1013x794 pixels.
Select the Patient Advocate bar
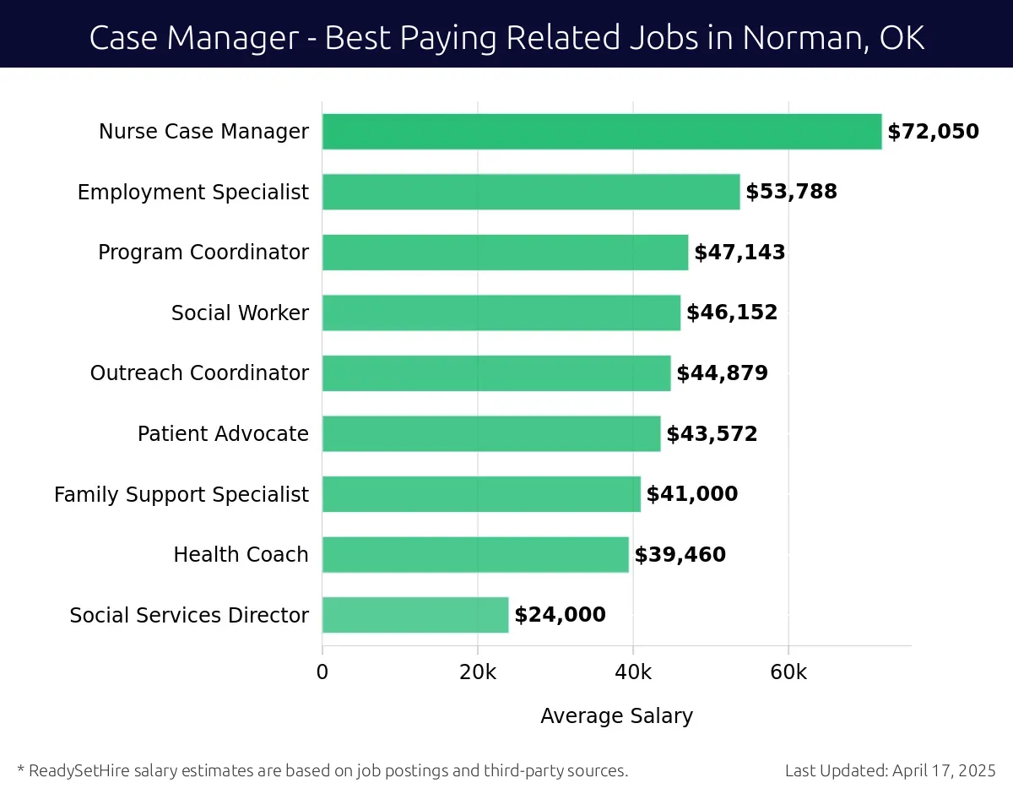point(491,433)
